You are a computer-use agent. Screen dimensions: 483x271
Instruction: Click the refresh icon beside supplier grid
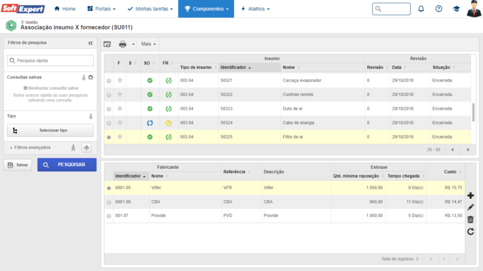470,231
